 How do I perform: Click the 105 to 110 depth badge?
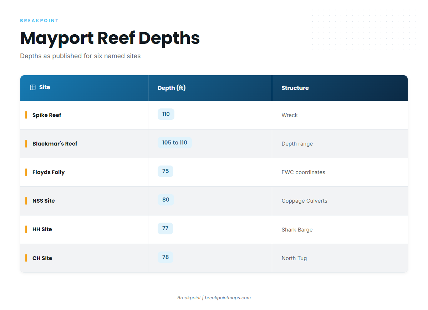(x=175, y=143)
